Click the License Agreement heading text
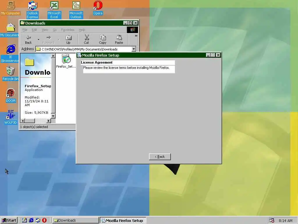Screen dimensions: 298x224 pos(97,62)
